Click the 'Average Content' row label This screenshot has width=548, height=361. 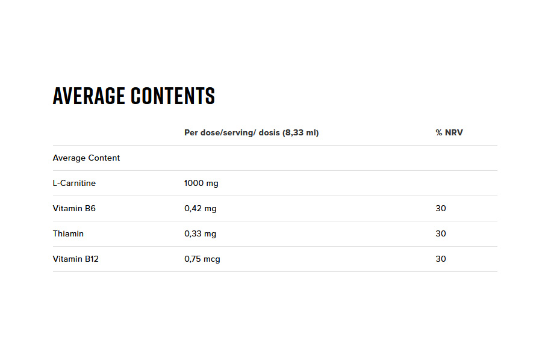(x=86, y=158)
